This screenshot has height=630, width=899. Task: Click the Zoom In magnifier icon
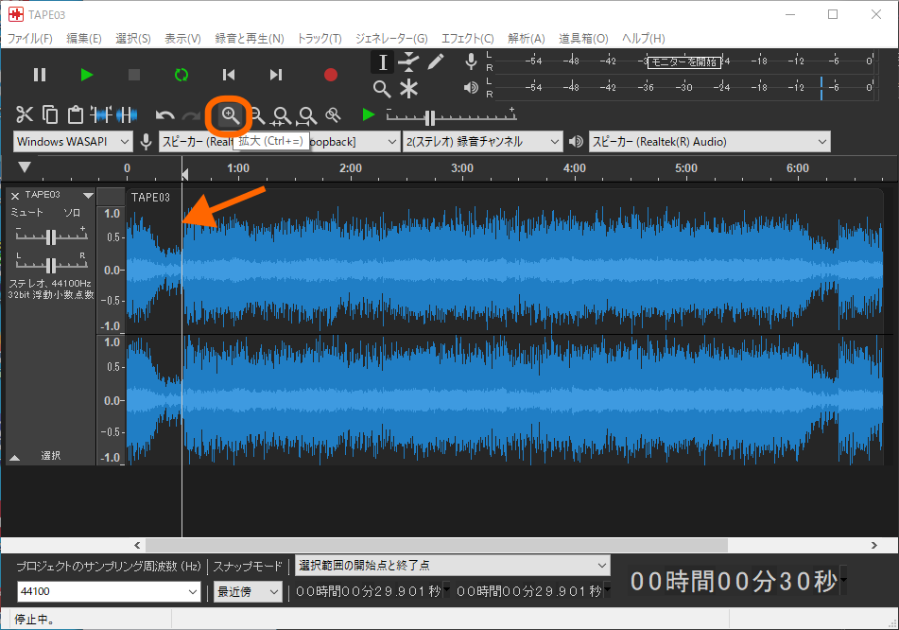[x=230, y=115]
